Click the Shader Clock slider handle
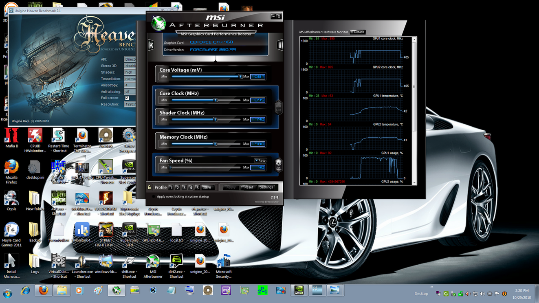This screenshot has width=539, height=303. (x=215, y=119)
